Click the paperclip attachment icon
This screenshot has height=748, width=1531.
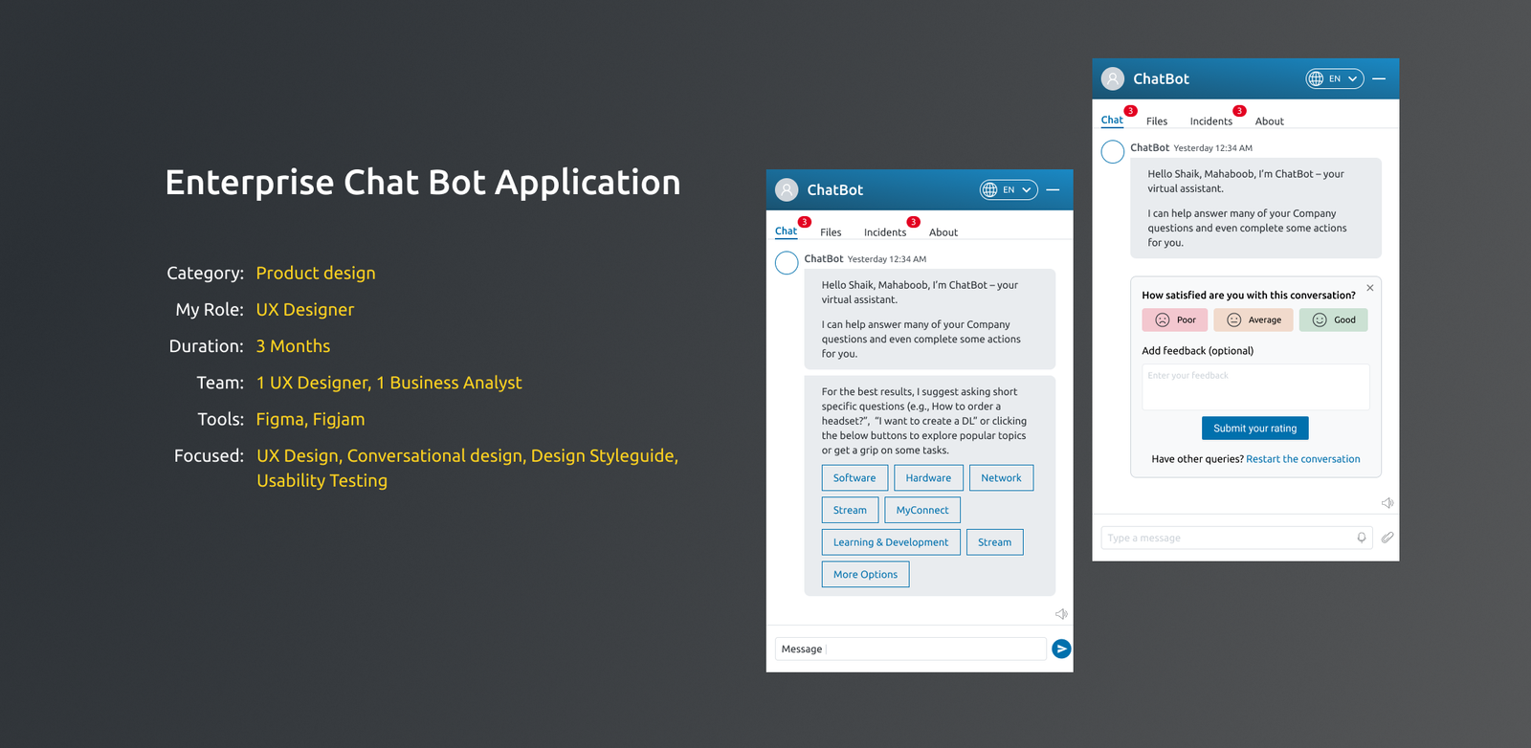1387,538
